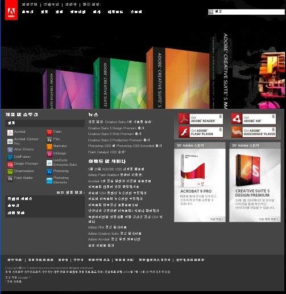
Task: Open the LiveCycle Enterprise Suite icon
Action: pyautogui.click(x=49, y=163)
